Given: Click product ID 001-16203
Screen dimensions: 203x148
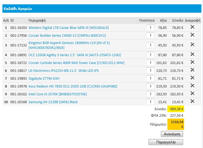Looking at the screenshot, I should 19,28.
